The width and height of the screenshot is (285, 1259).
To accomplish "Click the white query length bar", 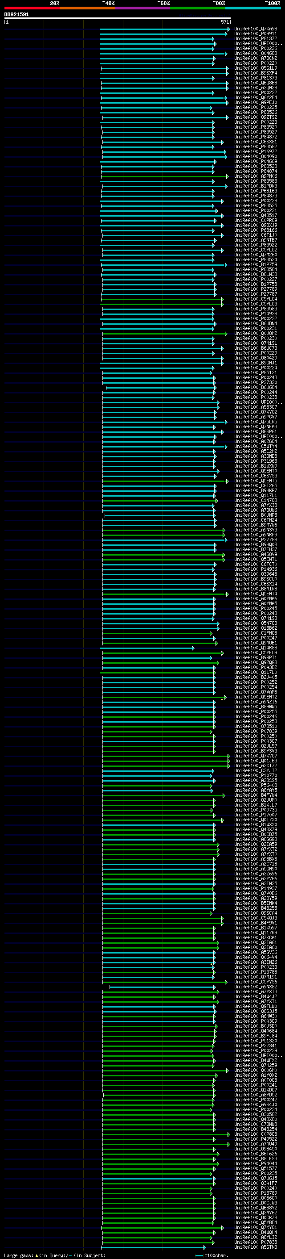I will pos(118,19).
